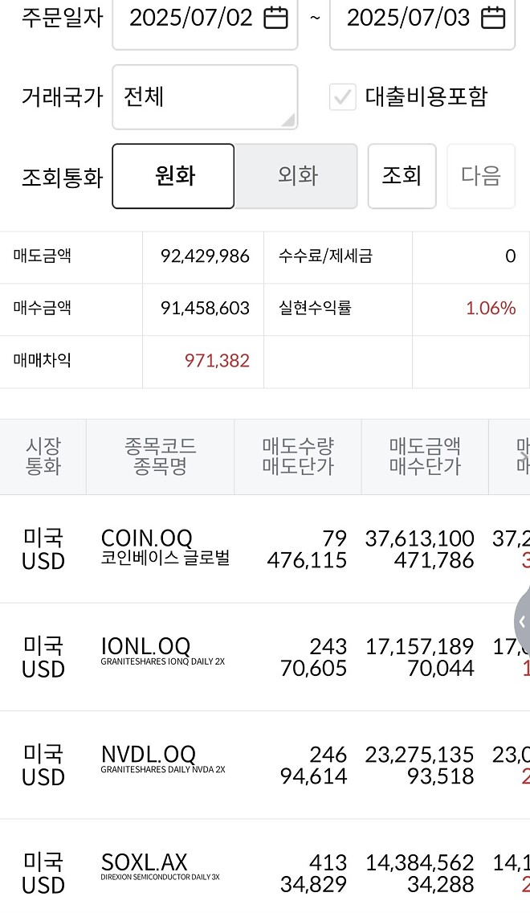Click the 다음 button

(x=481, y=175)
